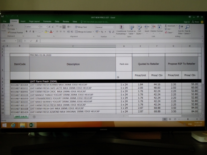Viewport: 207px width, 155px height.
Task: Toggle Wrap Text on
Action: pyautogui.click(x=81, y=27)
